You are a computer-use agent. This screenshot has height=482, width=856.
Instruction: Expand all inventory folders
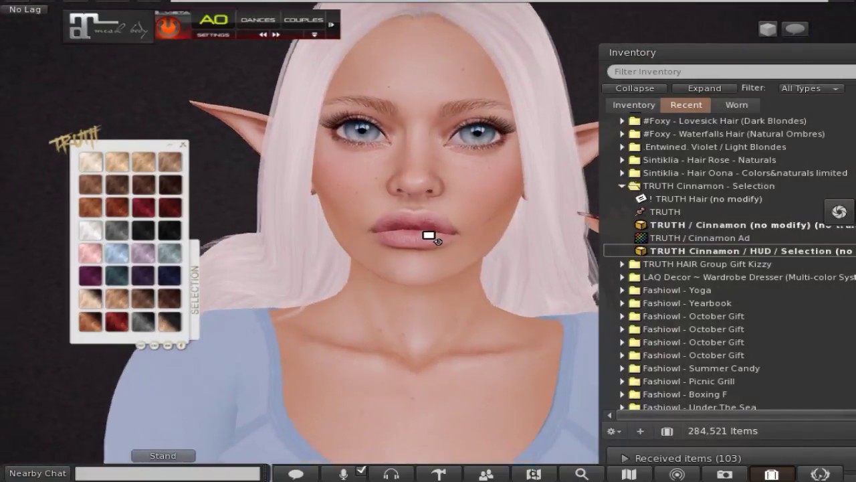click(704, 88)
